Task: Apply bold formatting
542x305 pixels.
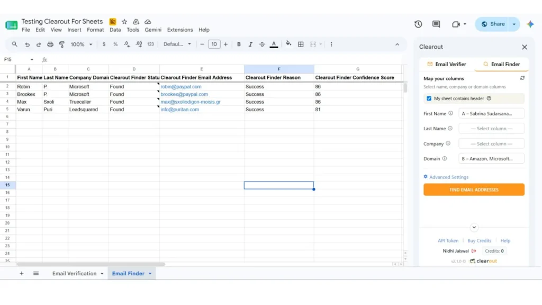Action: click(x=239, y=44)
